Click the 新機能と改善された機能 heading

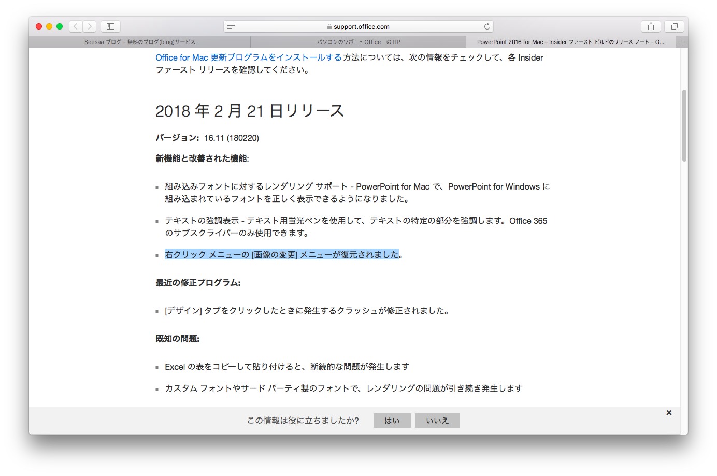[202, 158]
